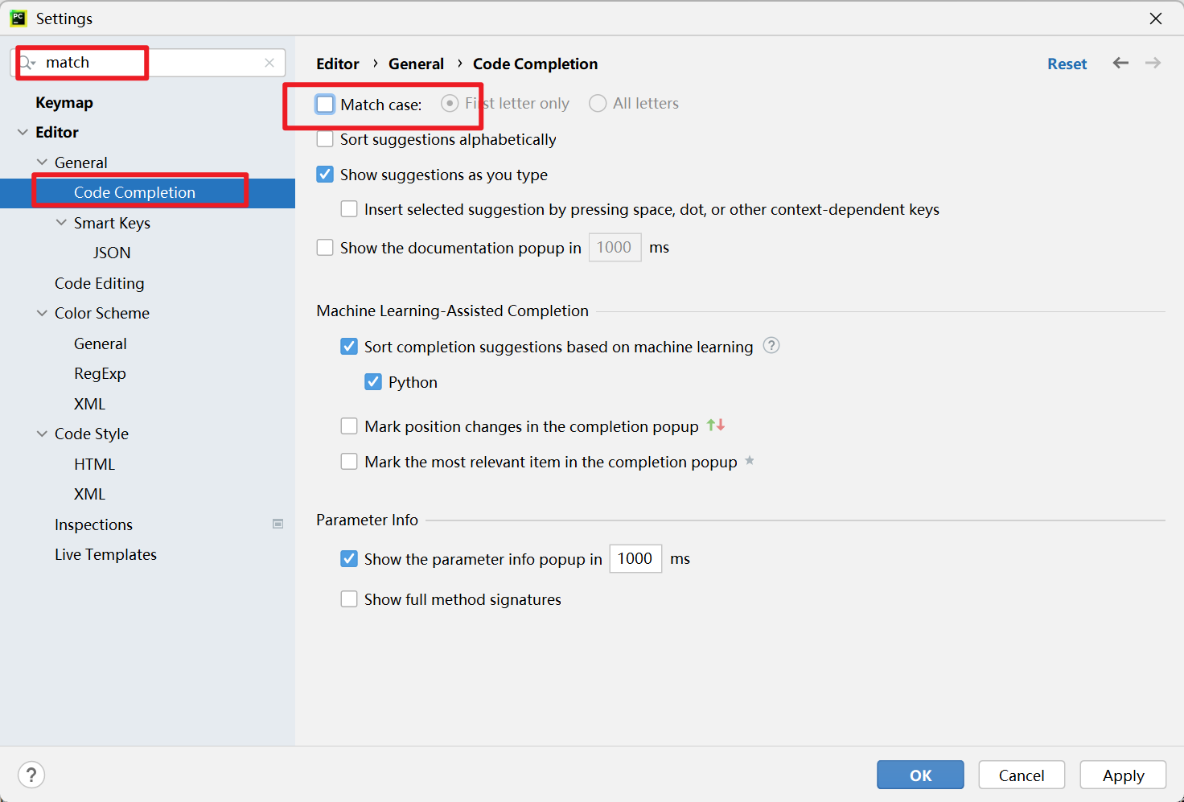This screenshot has height=802, width=1184.
Task: Select the First letter only radio button
Action: click(x=450, y=103)
